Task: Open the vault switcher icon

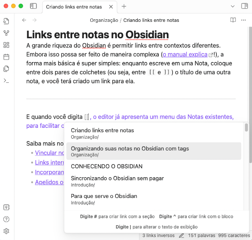Action: point(6,207)
